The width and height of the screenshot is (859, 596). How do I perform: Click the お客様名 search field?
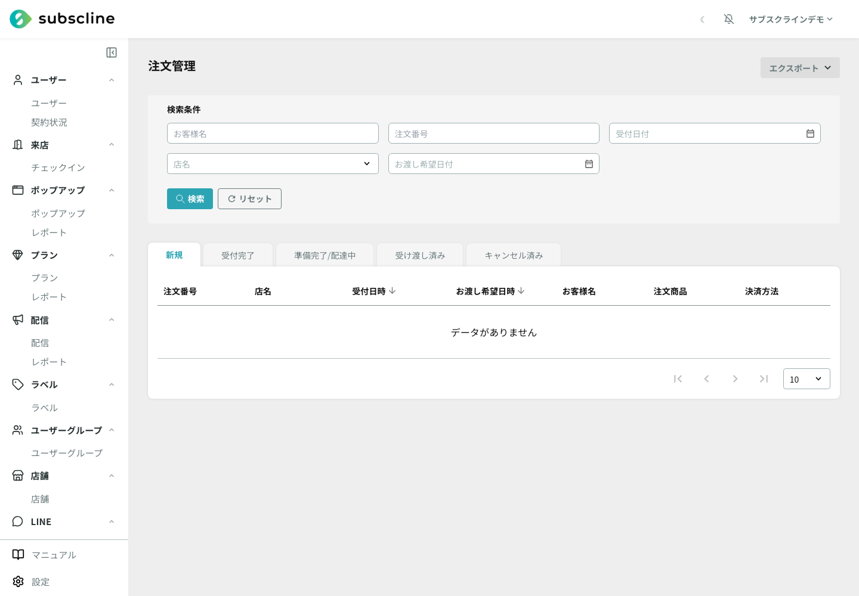273,134
